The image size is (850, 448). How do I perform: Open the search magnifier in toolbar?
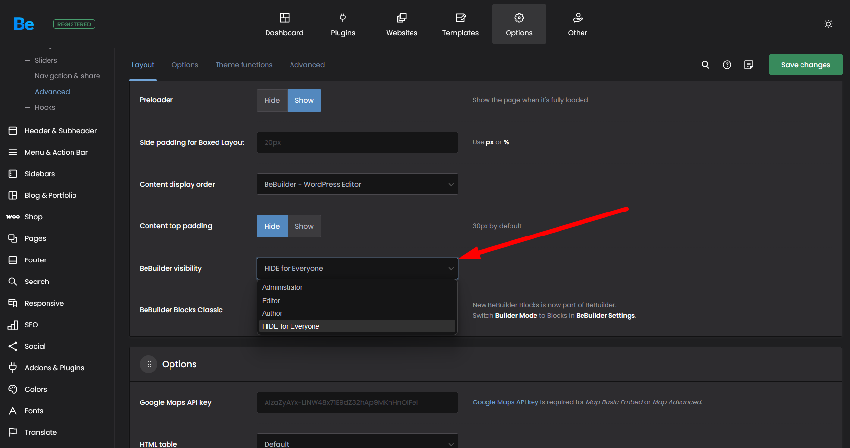tap(705, 65)
